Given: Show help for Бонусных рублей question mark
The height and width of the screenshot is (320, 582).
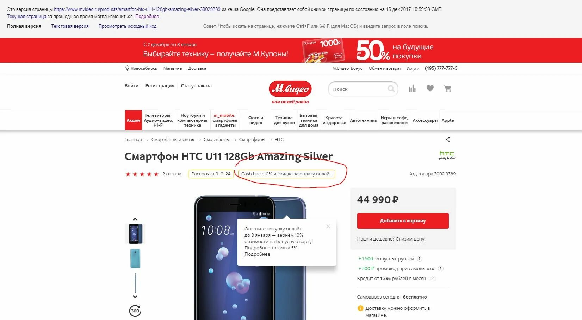Looking at the screenshot, I should [420, 259].
